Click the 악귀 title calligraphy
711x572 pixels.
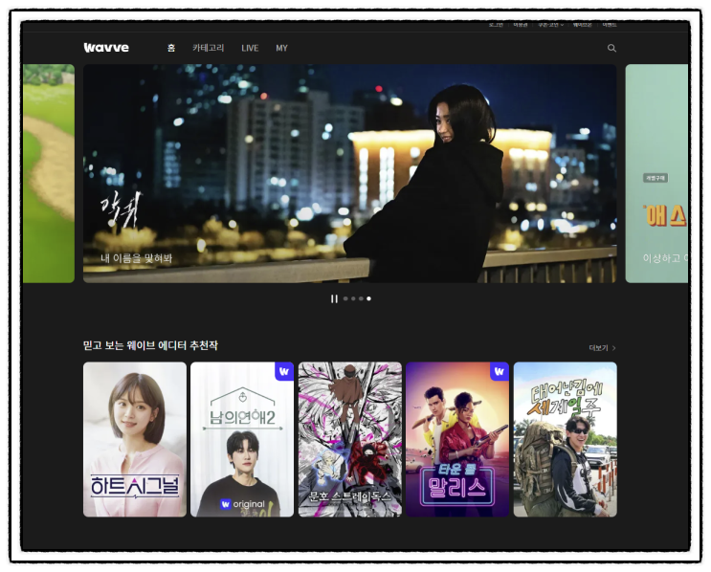(x=121, y=209)
